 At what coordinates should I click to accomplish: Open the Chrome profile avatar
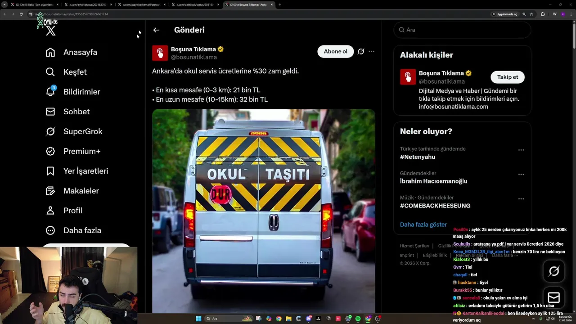pos(563,14)
